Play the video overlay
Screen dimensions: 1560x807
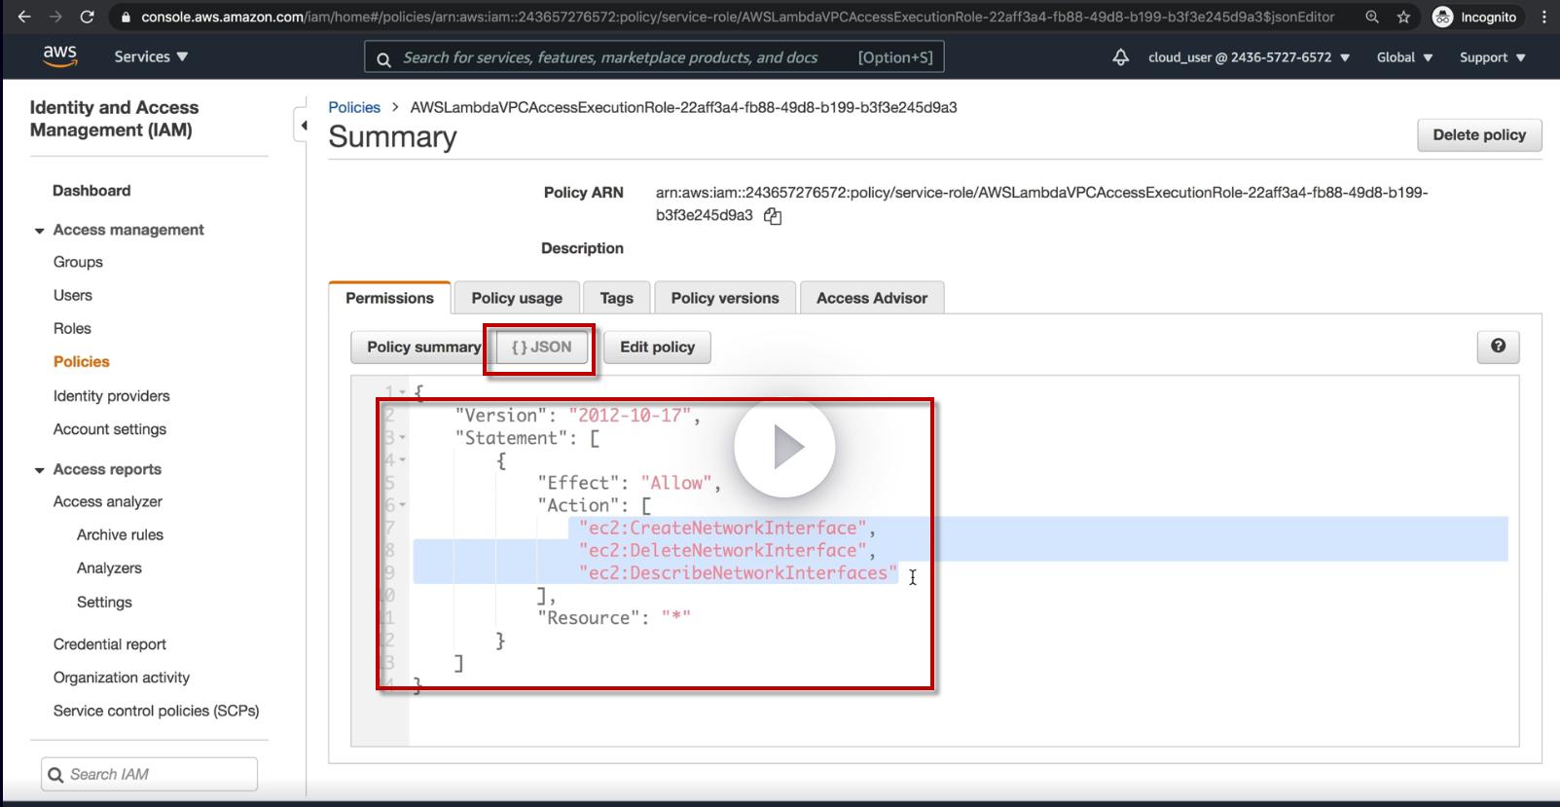(784, 448)
